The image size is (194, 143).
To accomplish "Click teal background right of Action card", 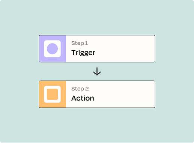I will [x=174, y=94].
